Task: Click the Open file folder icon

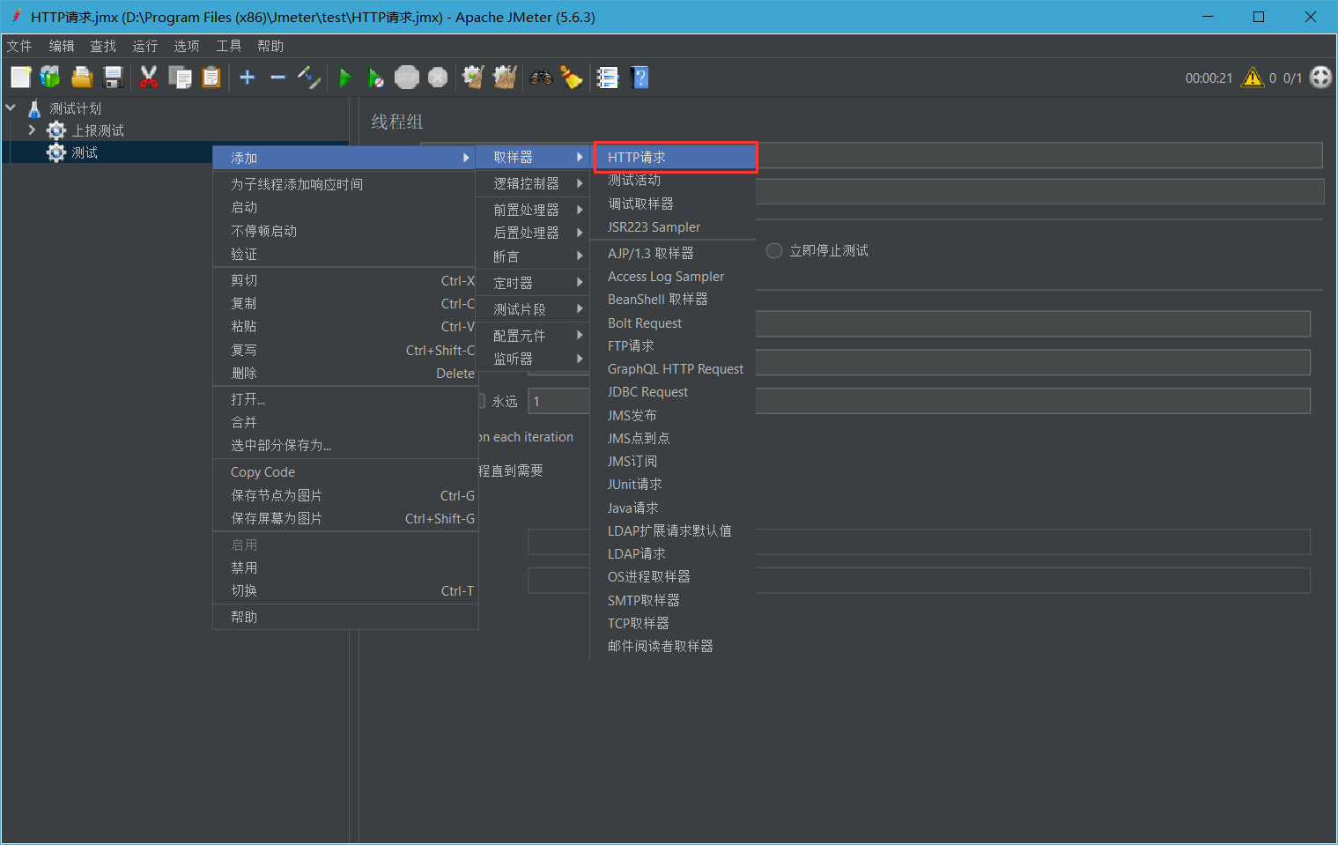Action: tap(82, 78)
